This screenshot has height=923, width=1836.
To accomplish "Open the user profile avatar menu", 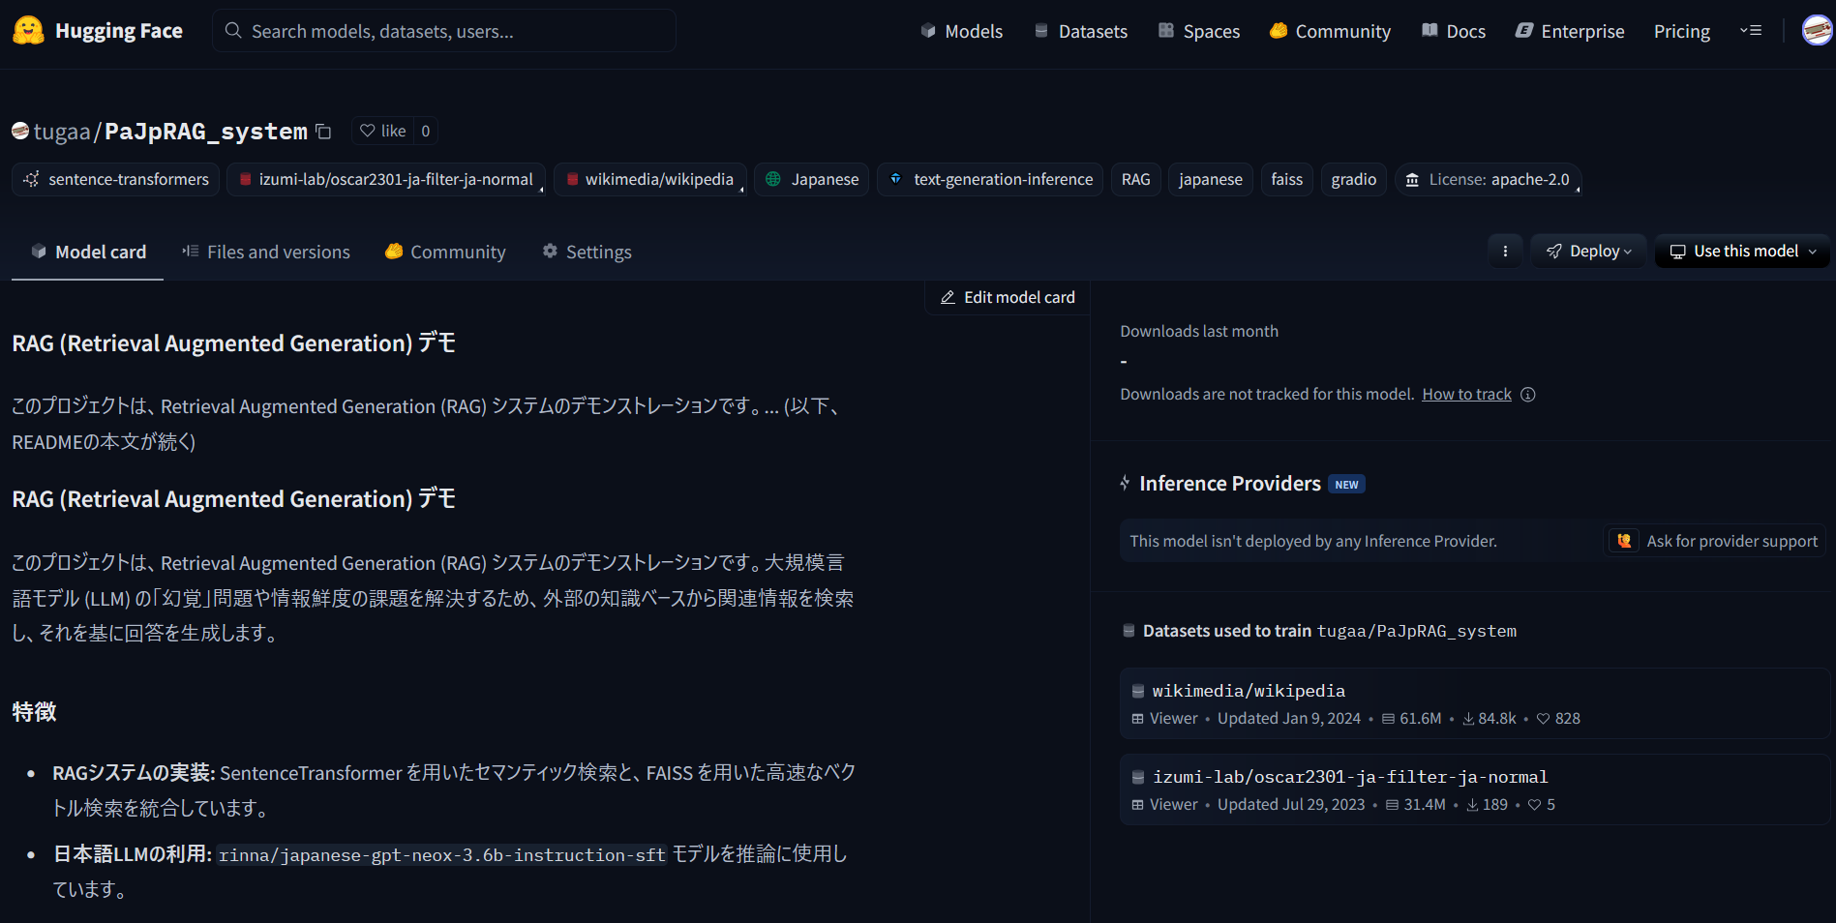I will tap(1816, 31).
